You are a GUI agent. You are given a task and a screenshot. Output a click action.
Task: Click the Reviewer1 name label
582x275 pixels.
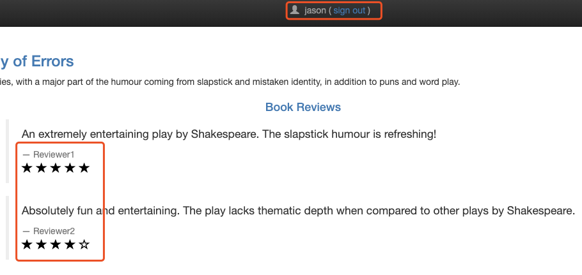(x=54, y=154)
